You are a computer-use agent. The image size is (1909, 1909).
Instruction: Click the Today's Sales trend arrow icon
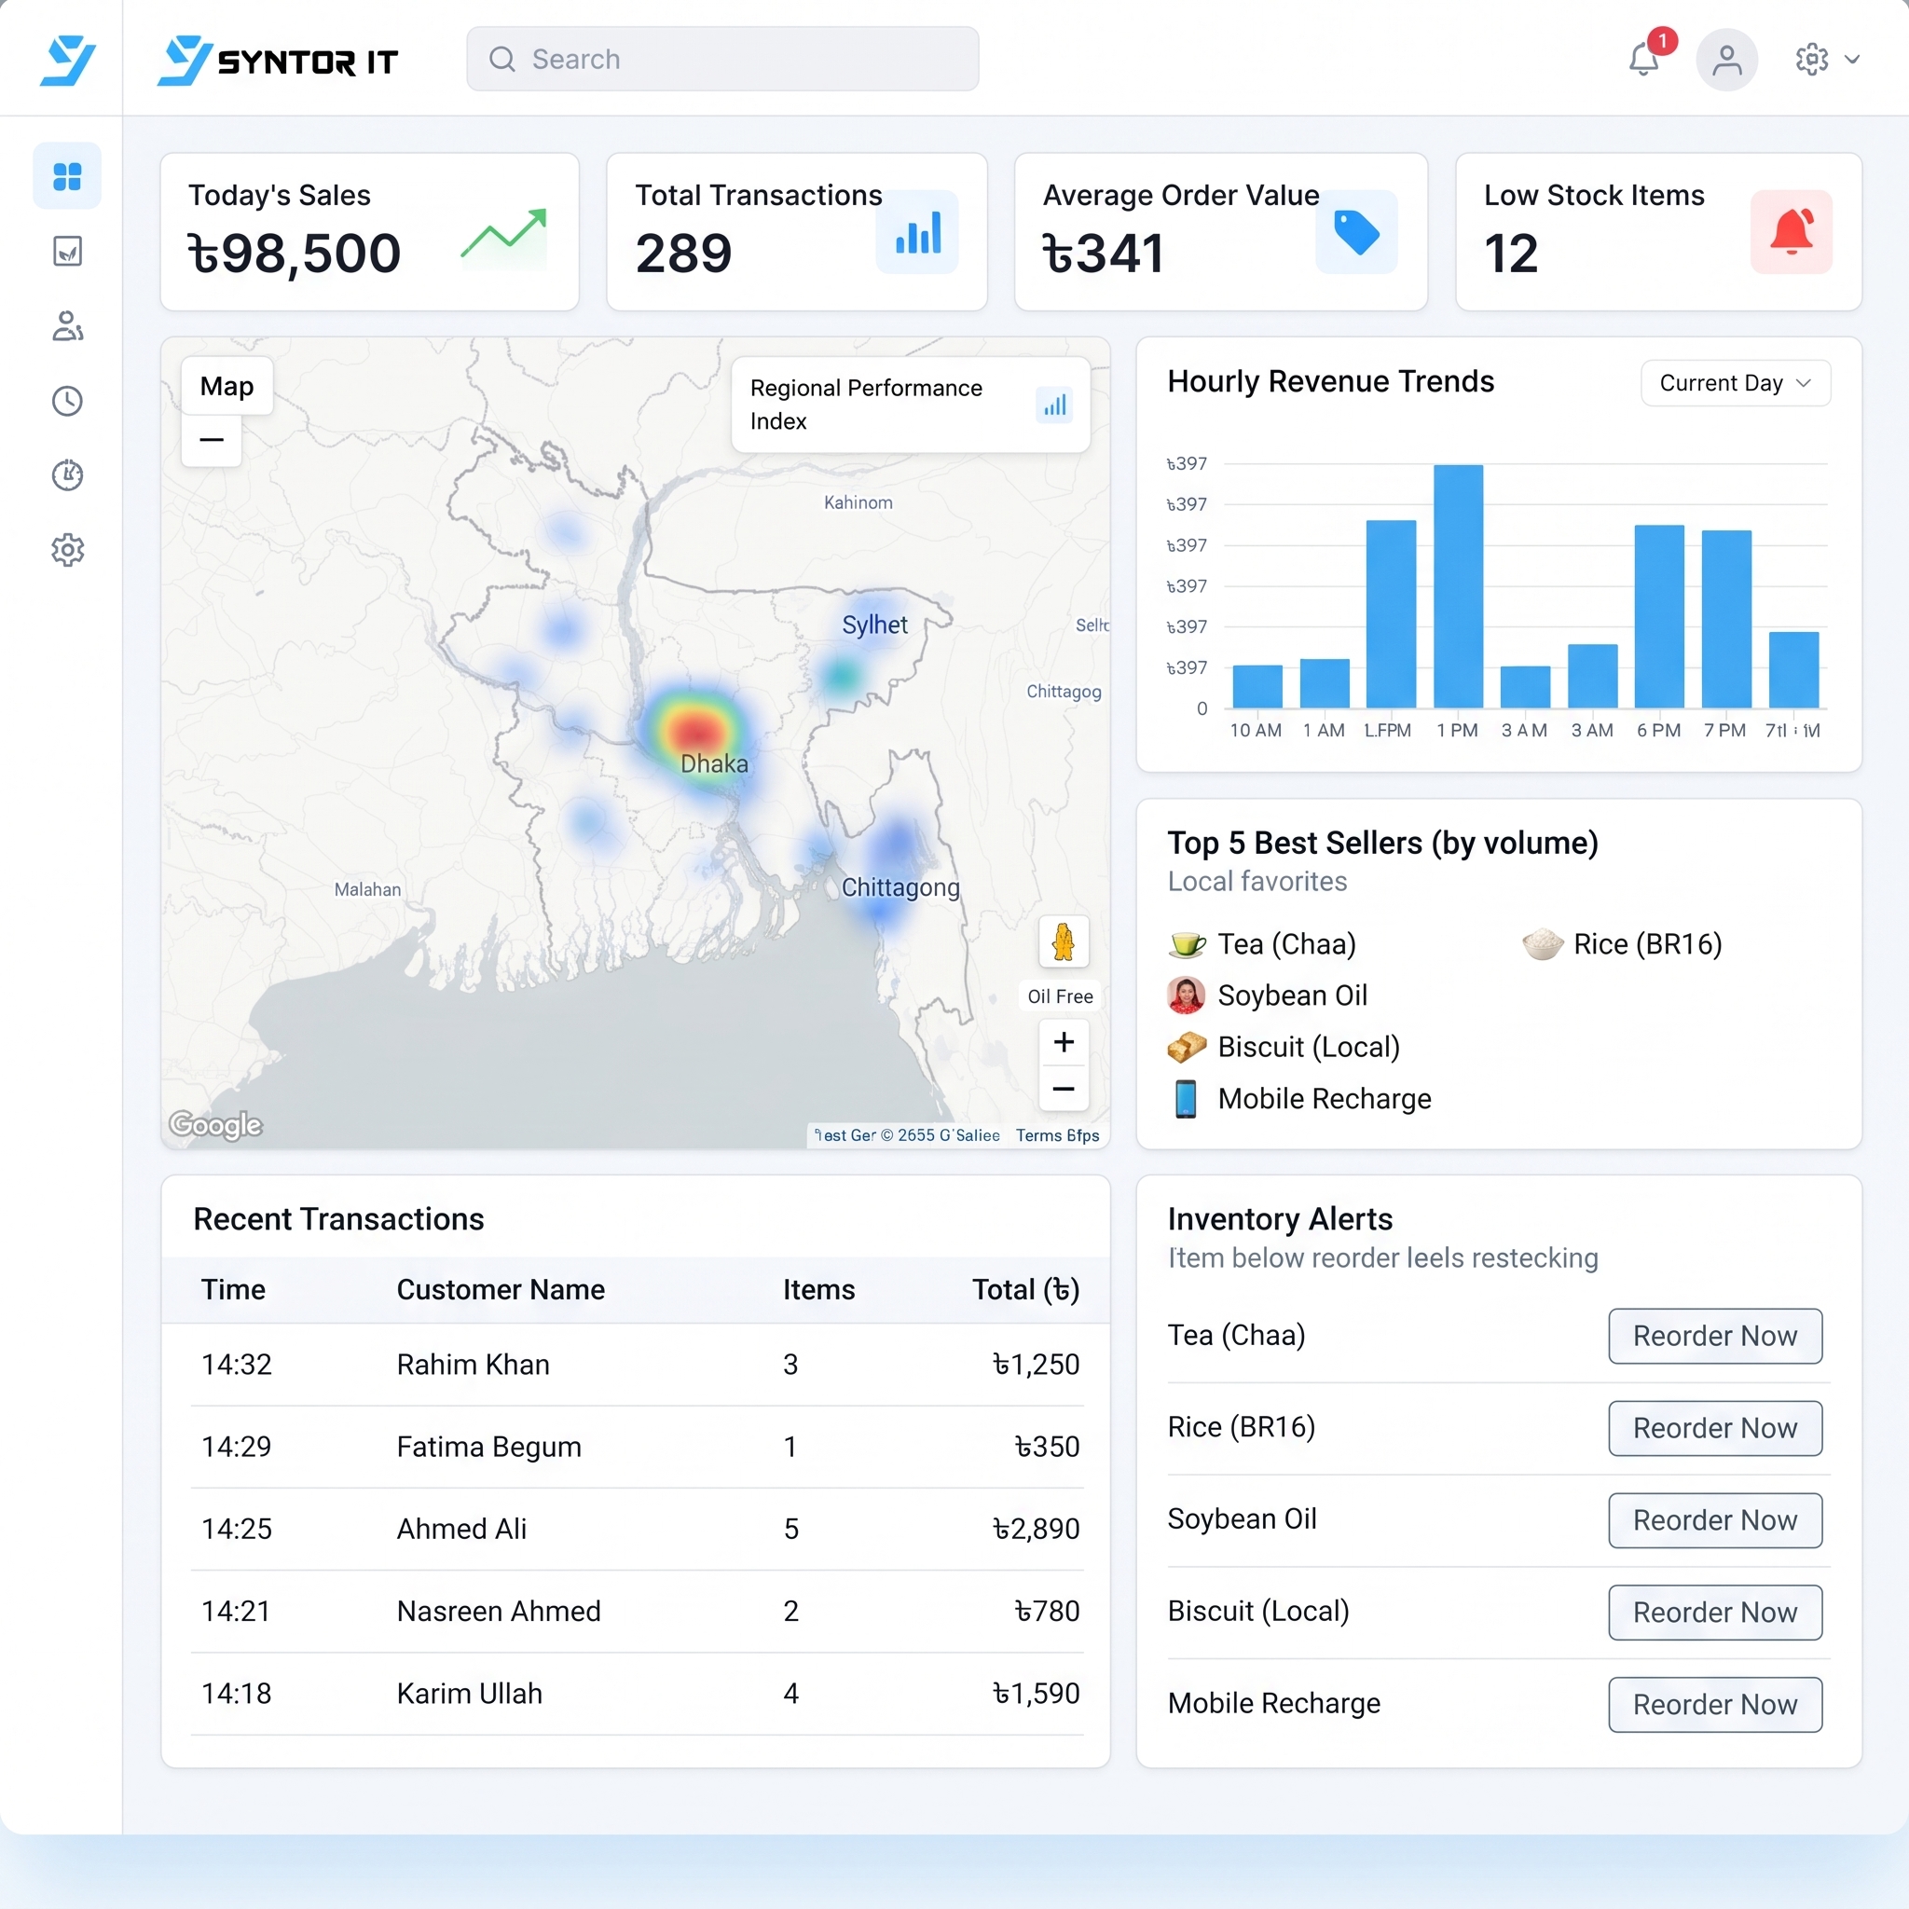(504, 235)
